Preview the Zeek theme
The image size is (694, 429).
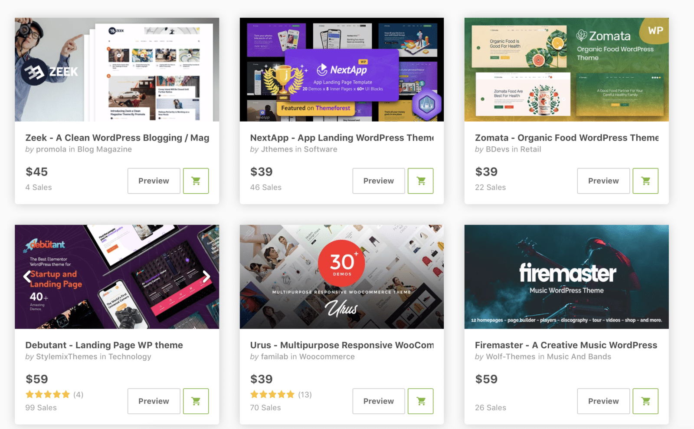tap(154, 181)
